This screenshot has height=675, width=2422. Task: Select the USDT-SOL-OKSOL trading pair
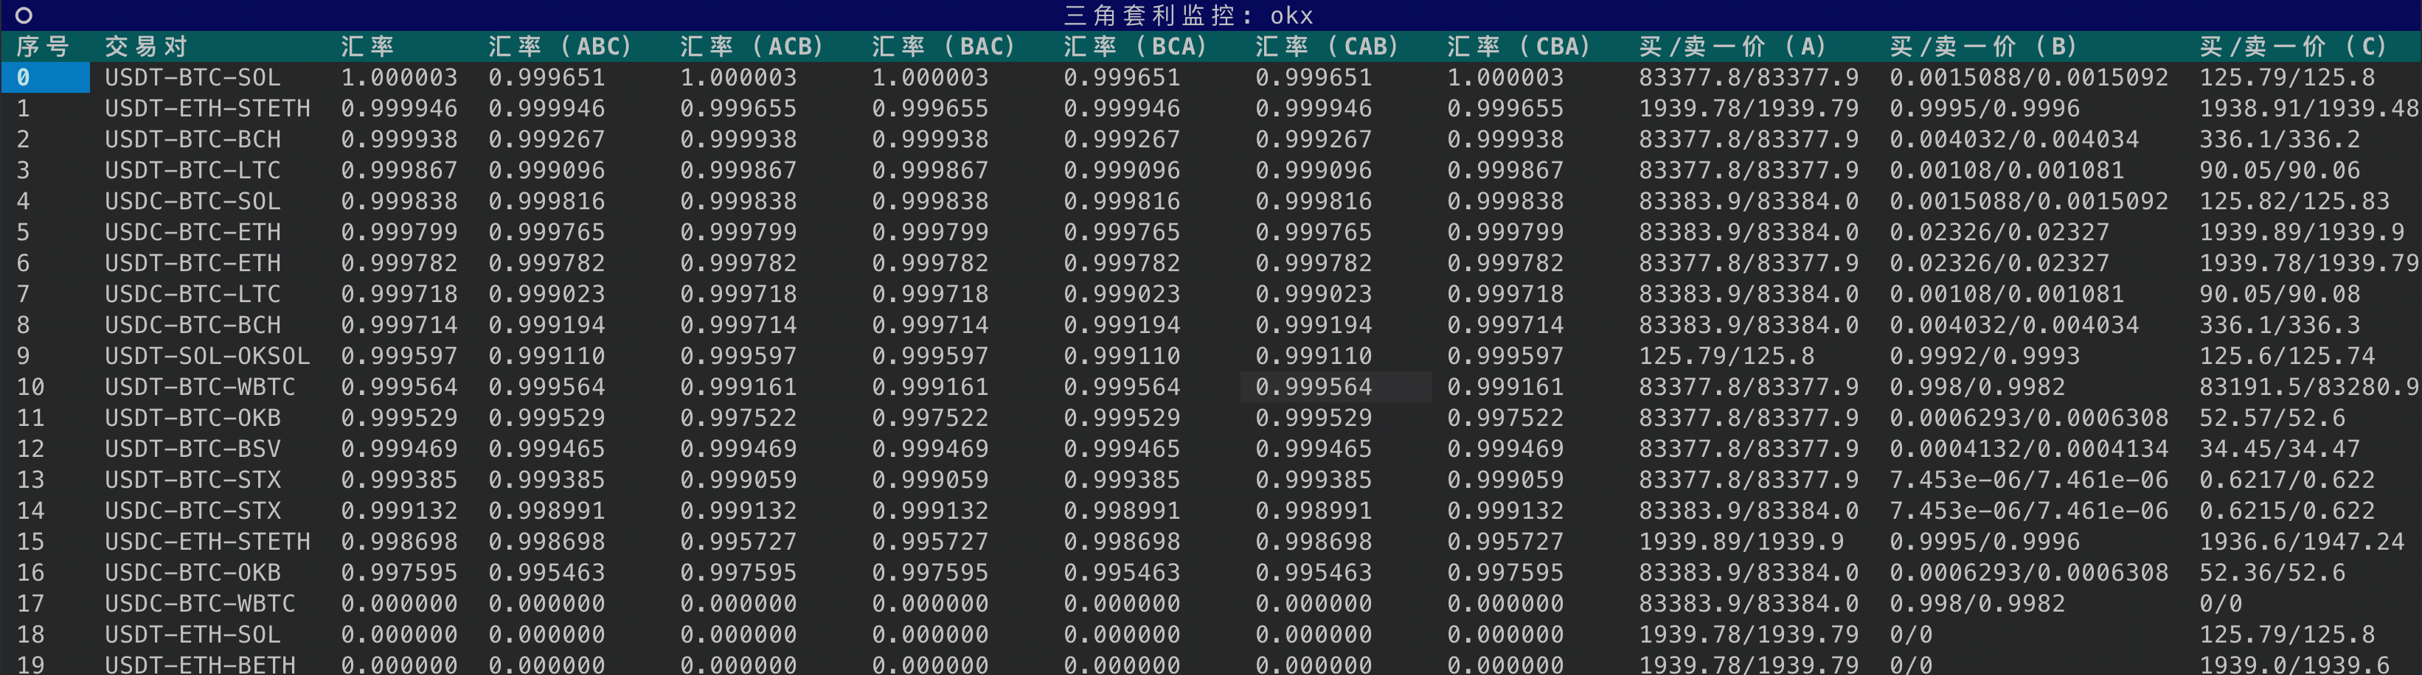(x=208, y=356)
